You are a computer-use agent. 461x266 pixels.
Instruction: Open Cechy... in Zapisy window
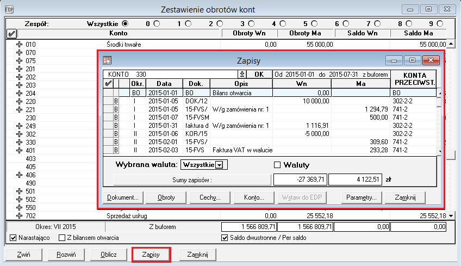(x=210, y=197)
